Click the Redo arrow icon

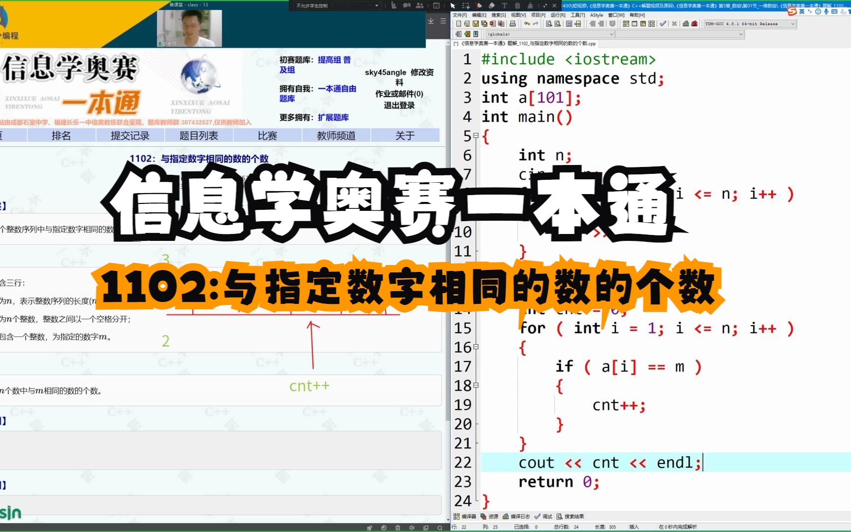(x=535, y=24)
